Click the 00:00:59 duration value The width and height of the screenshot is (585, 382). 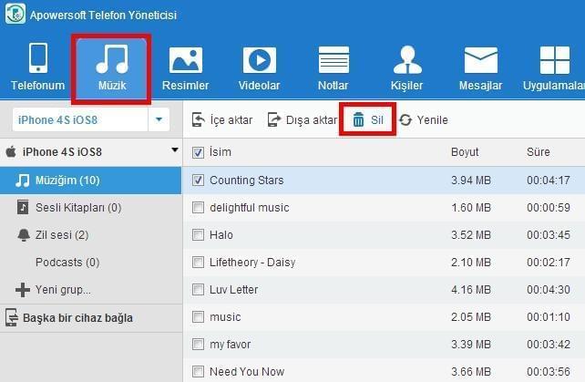549,207
